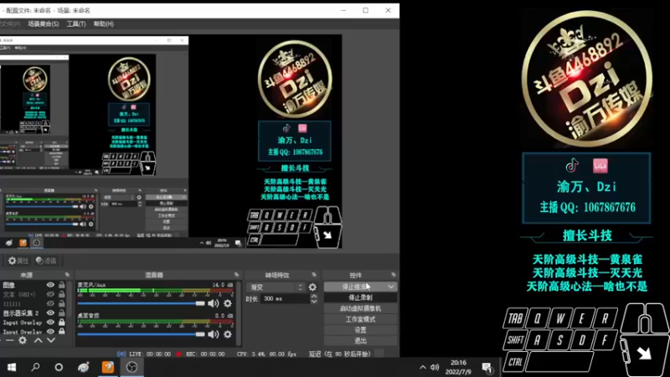670x377 pixels.
Task: Click the 时长 300 ms field
Action: coord(285,299)
